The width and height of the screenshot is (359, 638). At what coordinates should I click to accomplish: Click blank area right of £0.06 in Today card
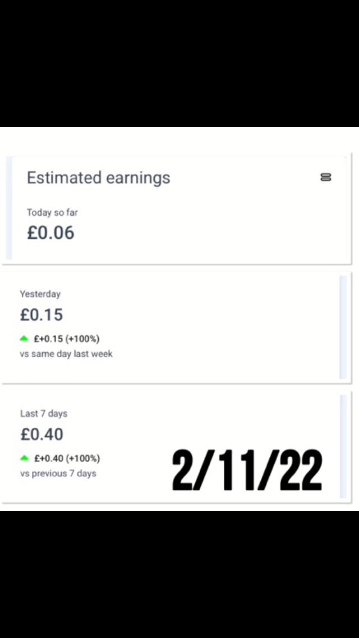196,233
